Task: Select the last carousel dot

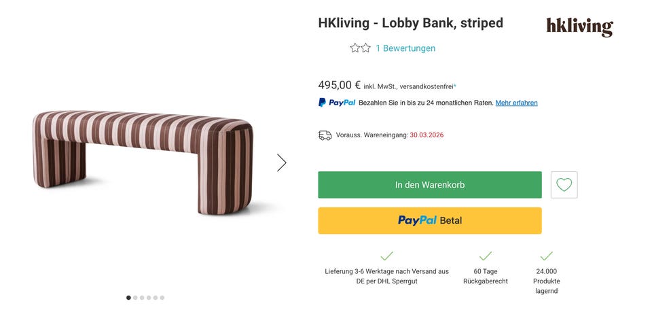Action: 162,298
